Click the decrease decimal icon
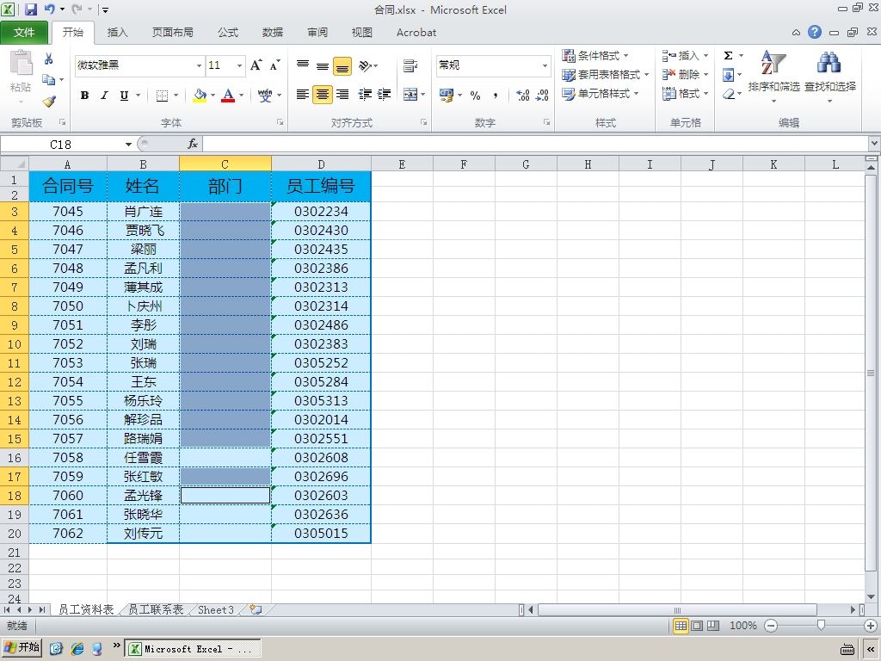881x661 pixels. [542, 95]
